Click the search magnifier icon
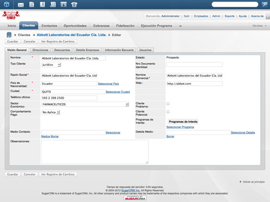Screen dimensions: 270x202 coord(265,4)
